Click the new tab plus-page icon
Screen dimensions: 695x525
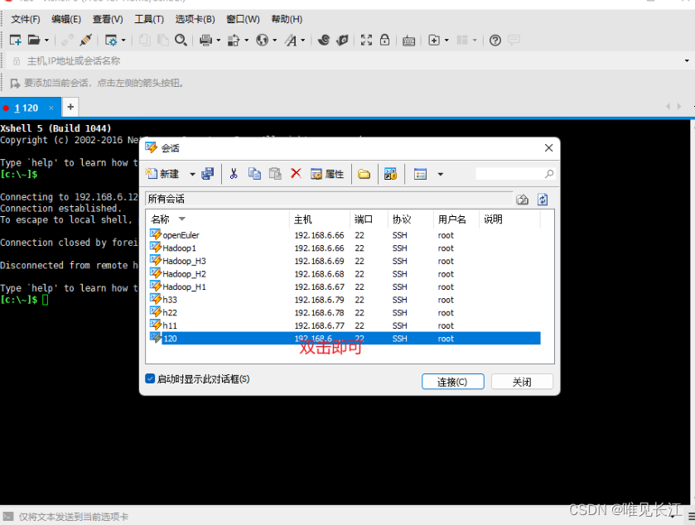434,41
